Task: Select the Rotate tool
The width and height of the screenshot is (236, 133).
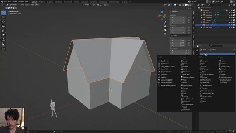Action: 3,26
